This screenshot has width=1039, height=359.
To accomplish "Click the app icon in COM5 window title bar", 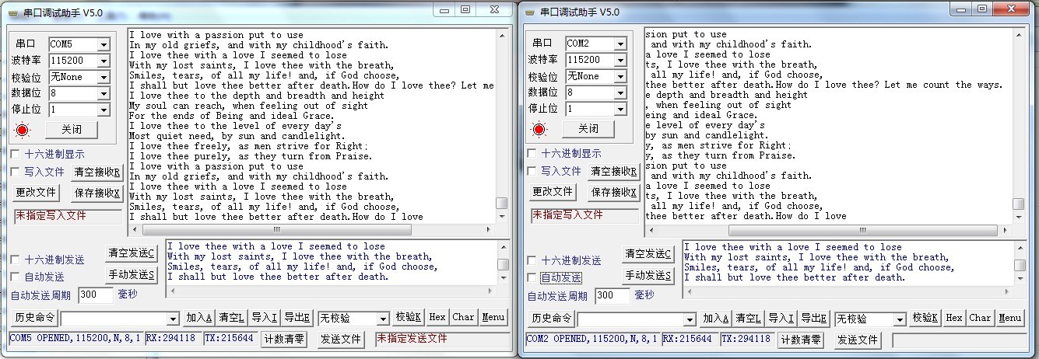I will 12,12.
